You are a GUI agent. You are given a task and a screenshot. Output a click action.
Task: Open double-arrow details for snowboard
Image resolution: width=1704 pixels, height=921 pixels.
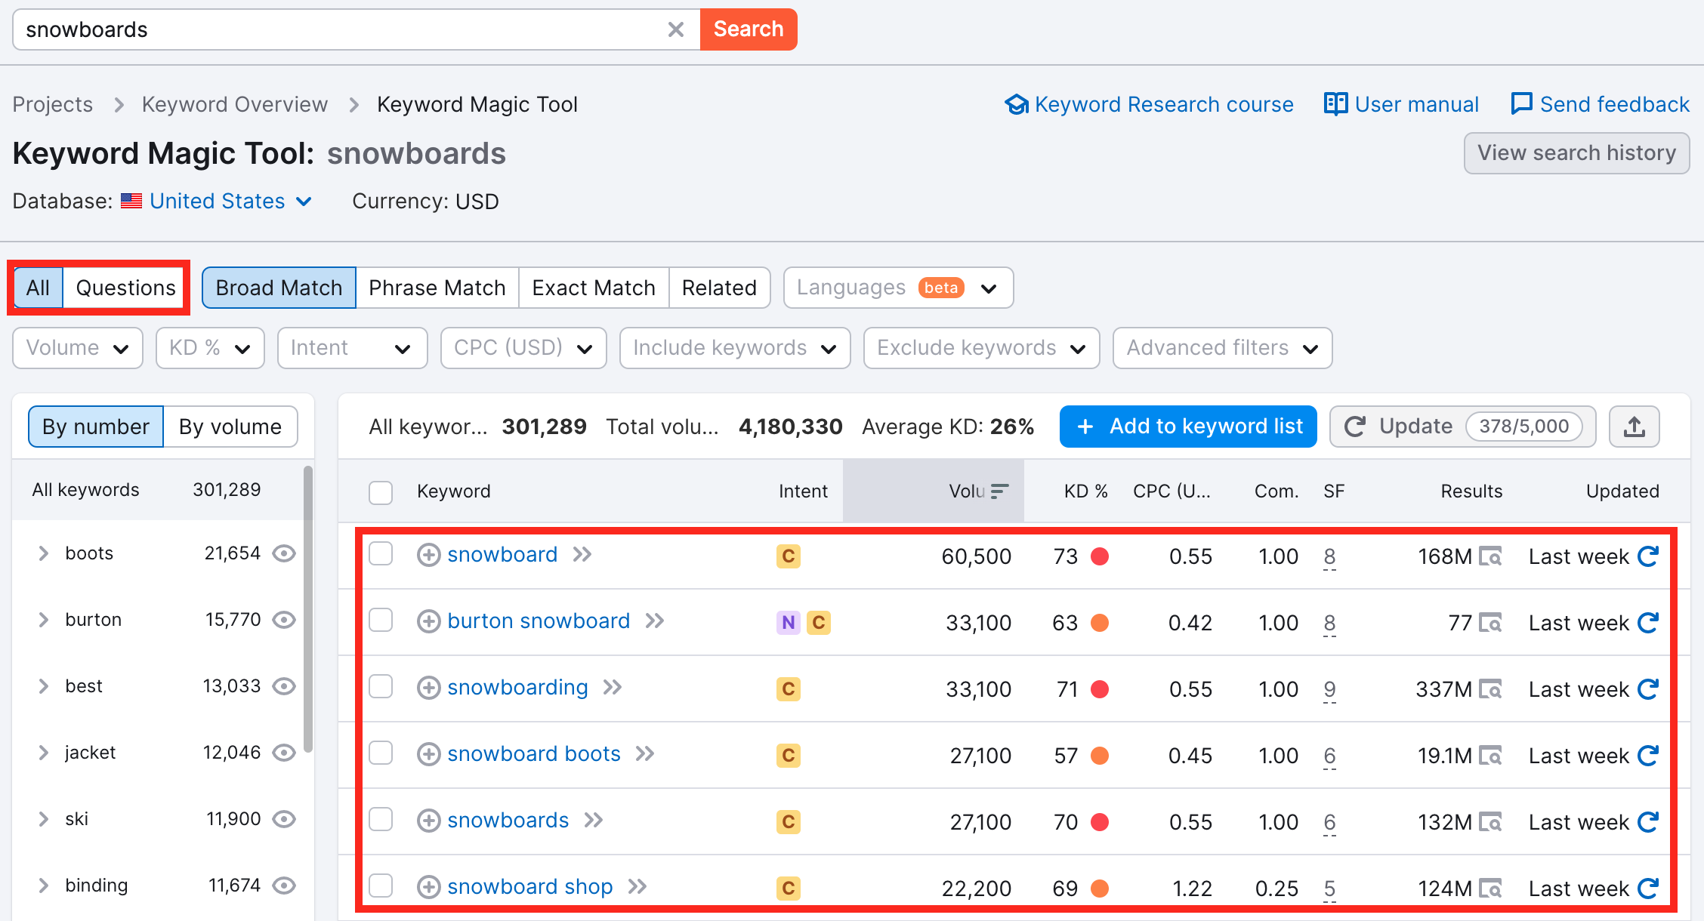point(582,555)
